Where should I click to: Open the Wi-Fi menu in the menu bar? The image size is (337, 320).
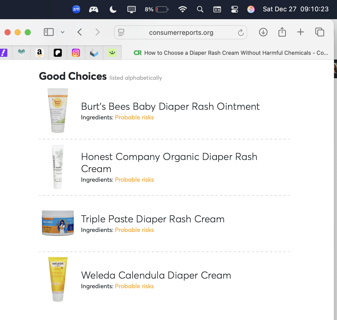pos(182,9)
